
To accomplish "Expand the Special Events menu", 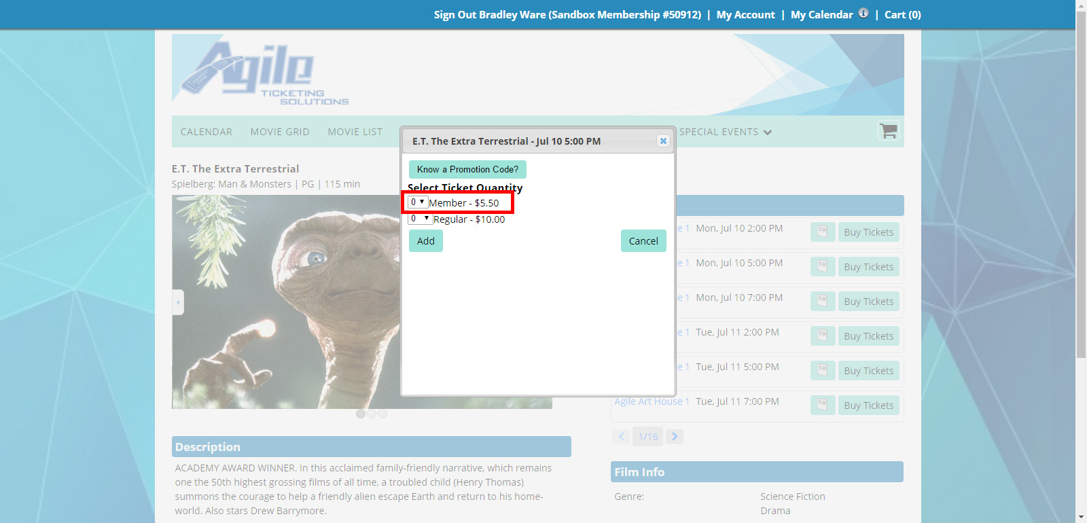I will [x=726, y=132].
